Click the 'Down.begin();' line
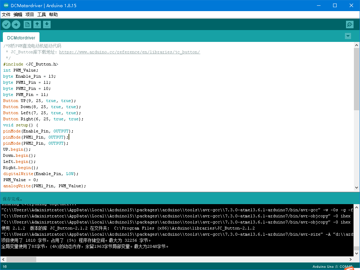The height and width of the screenshot is (270, 360). coord(19,155)
